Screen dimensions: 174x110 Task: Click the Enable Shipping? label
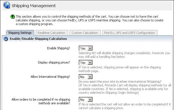coord(58,48)
